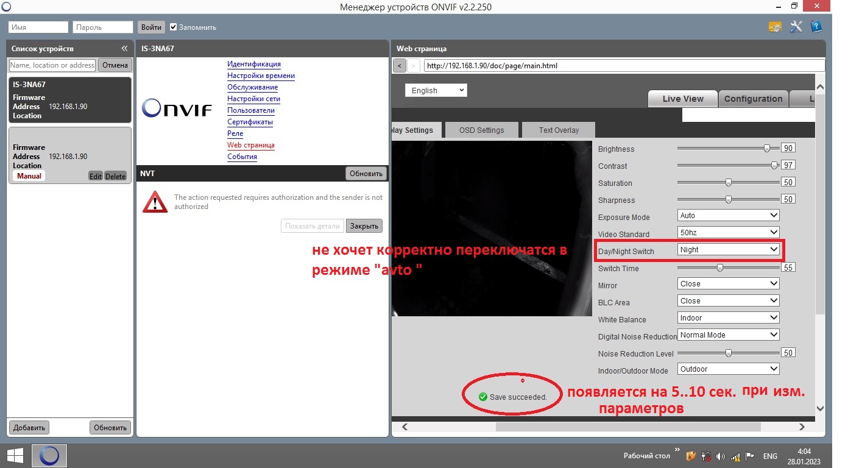Open the blue help book icon
The width and height of the screenshot is (848, 468).
coord(816,27)
